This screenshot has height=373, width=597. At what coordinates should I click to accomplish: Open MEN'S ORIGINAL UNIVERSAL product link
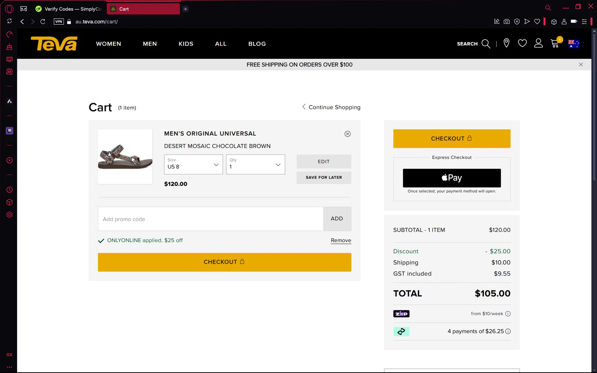[x=210, y=134]
